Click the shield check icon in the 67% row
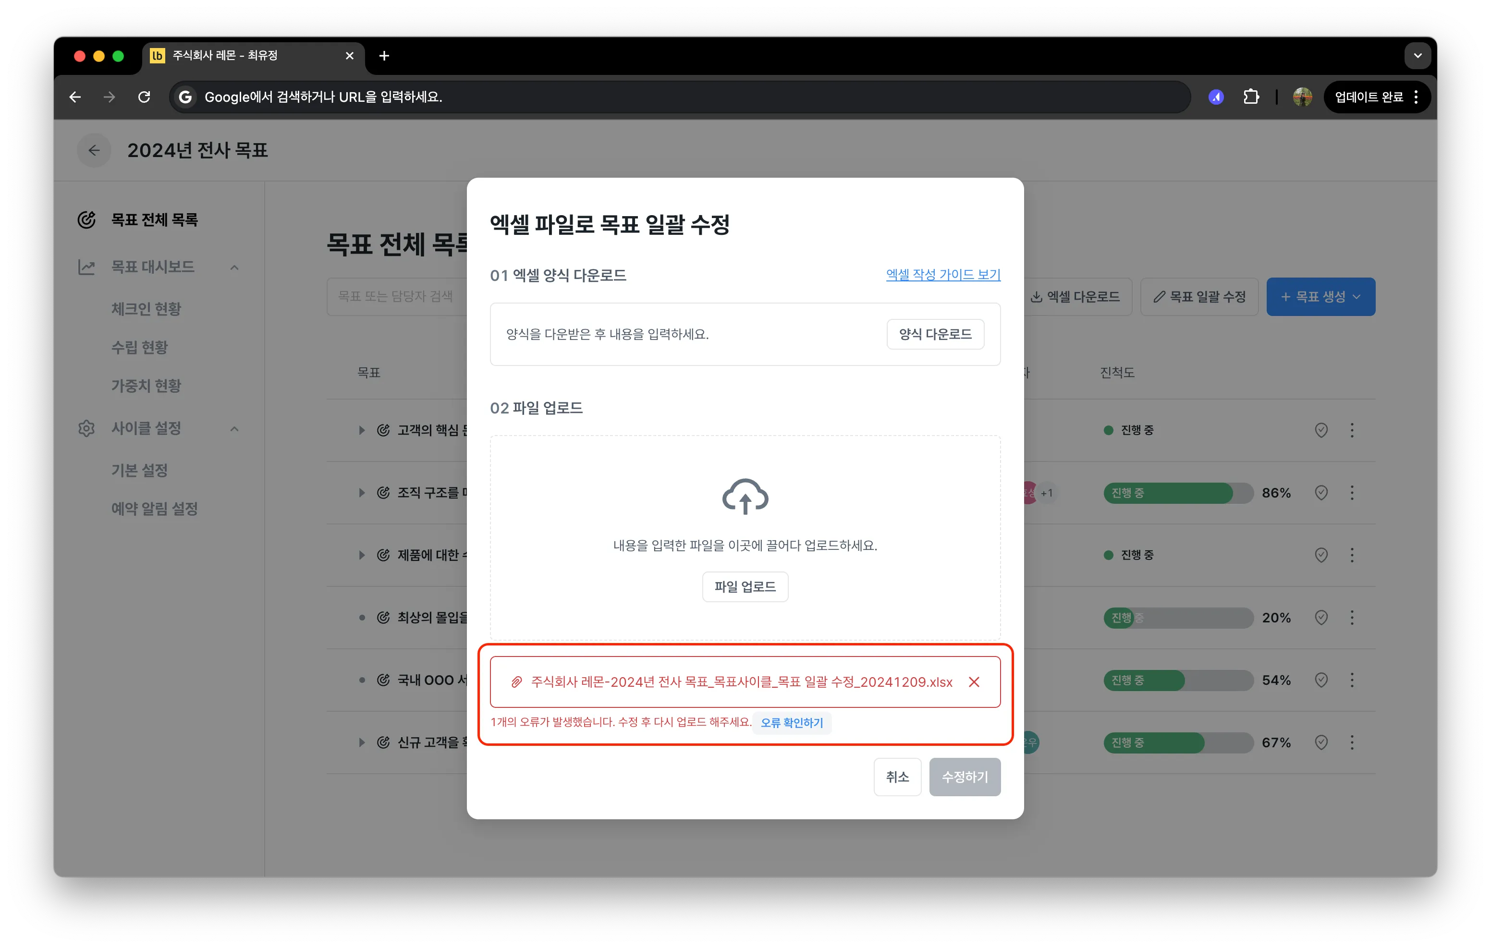This screenshot has width=1491, height=948. pyautogui.click(x=1321, y=742)
